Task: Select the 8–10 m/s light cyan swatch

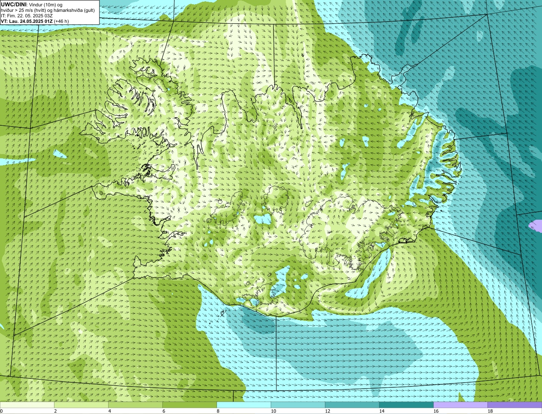Action: tap(244, 405)
